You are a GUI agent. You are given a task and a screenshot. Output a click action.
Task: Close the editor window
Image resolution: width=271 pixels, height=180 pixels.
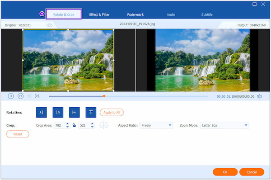(x=263, y=4)
